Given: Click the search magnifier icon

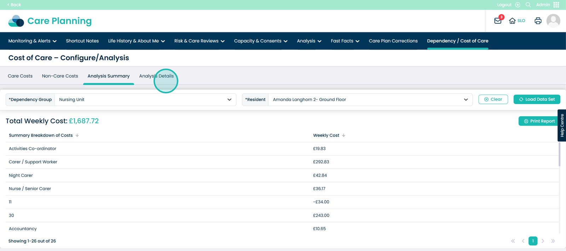Looking at the screenshot, I should click(x=528, y=5).
